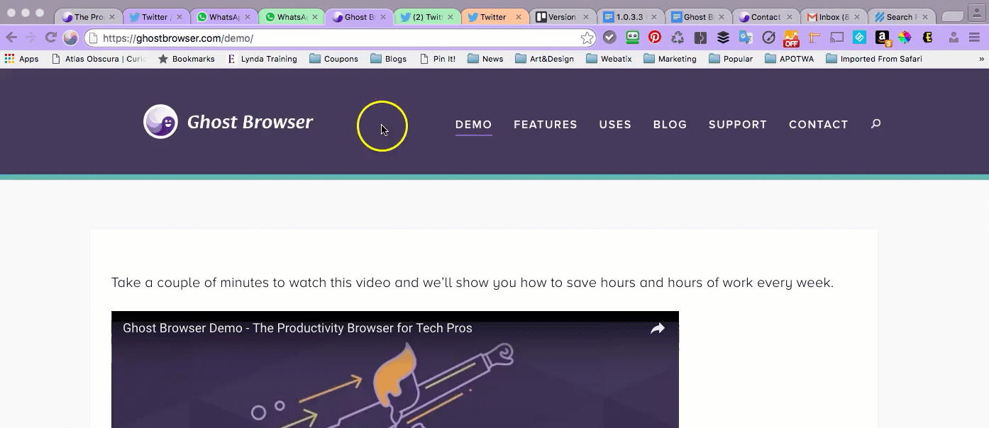Open the Lynda Training bookmark

(262, 59)
